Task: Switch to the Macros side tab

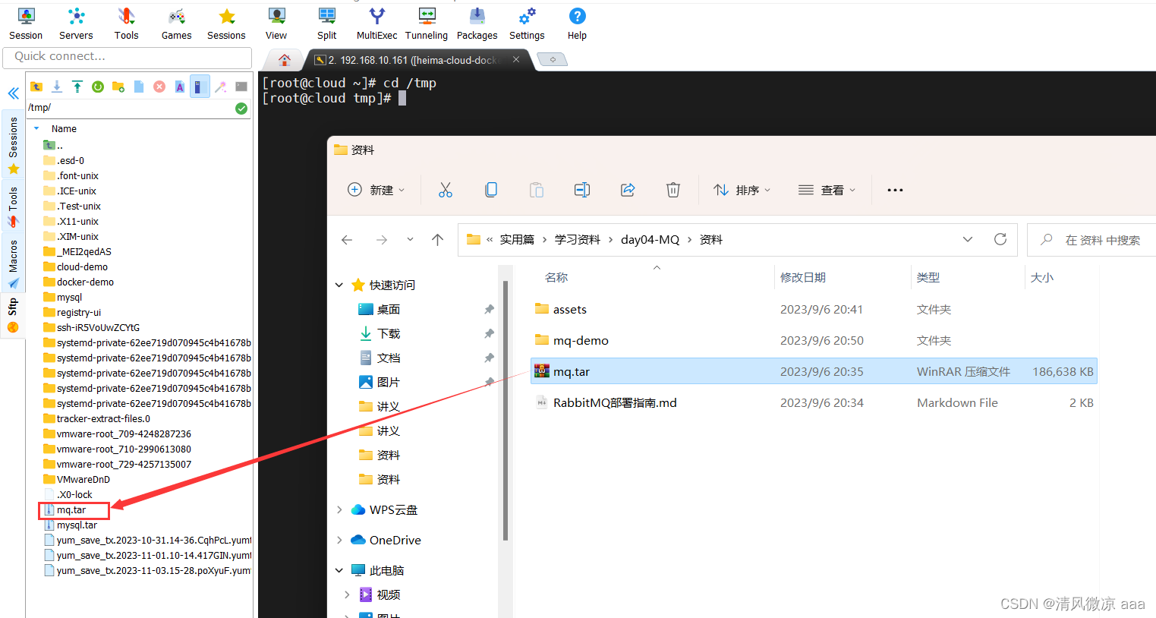Action: click(x=13, y=263)
